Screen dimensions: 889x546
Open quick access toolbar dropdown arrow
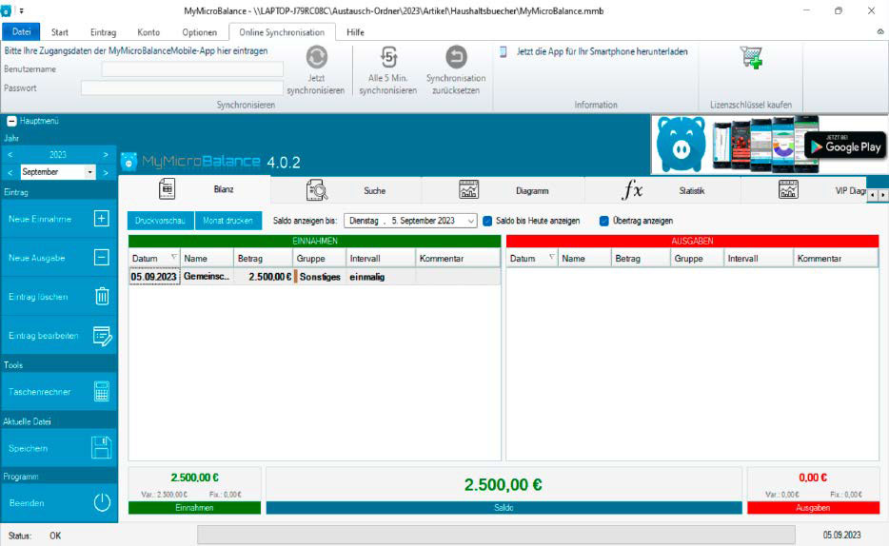click(x=22, y=10)
